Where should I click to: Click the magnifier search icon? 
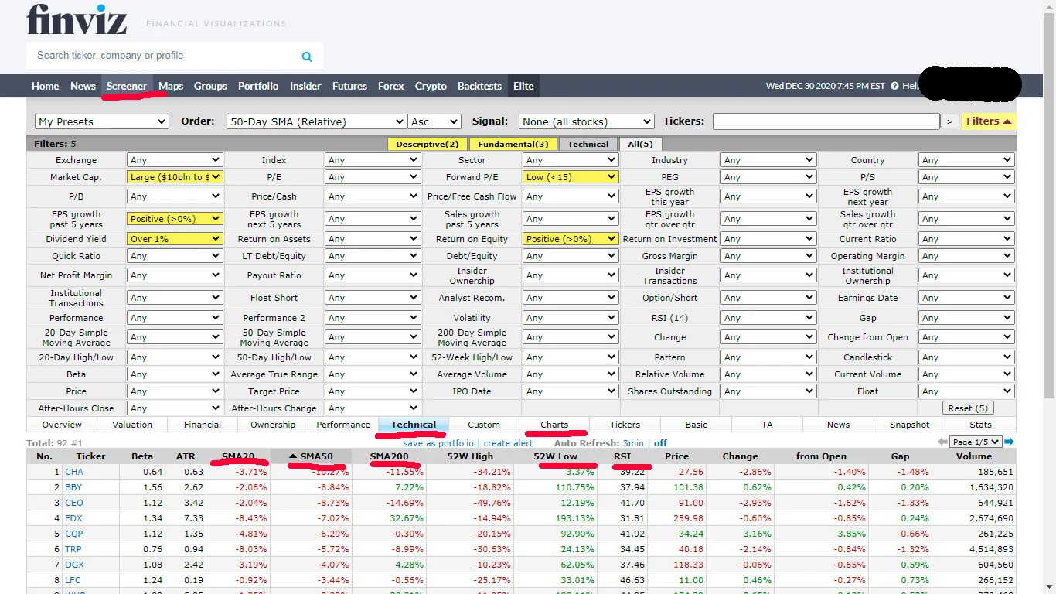[307, 56]
